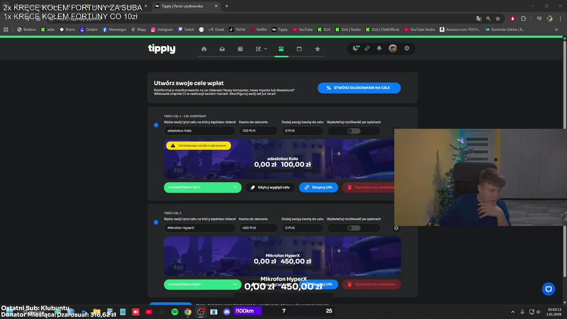Switch to the Tipply Panel użytkownika tab
Screen dimensions: 567x319
coord(186,6)
